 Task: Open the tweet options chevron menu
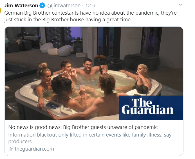[181, 5]
